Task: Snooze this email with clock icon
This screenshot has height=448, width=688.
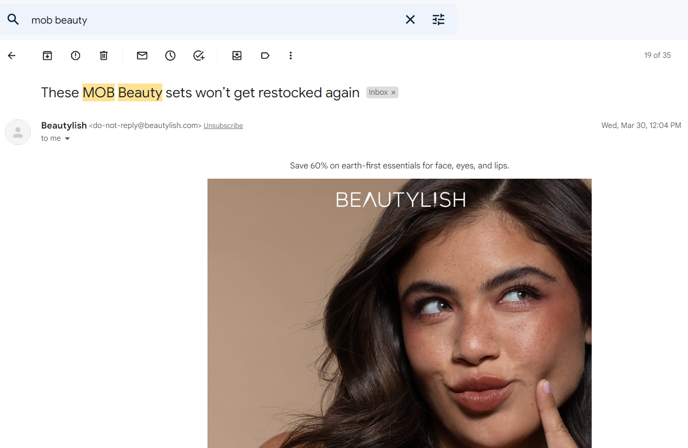Action: 170,55
